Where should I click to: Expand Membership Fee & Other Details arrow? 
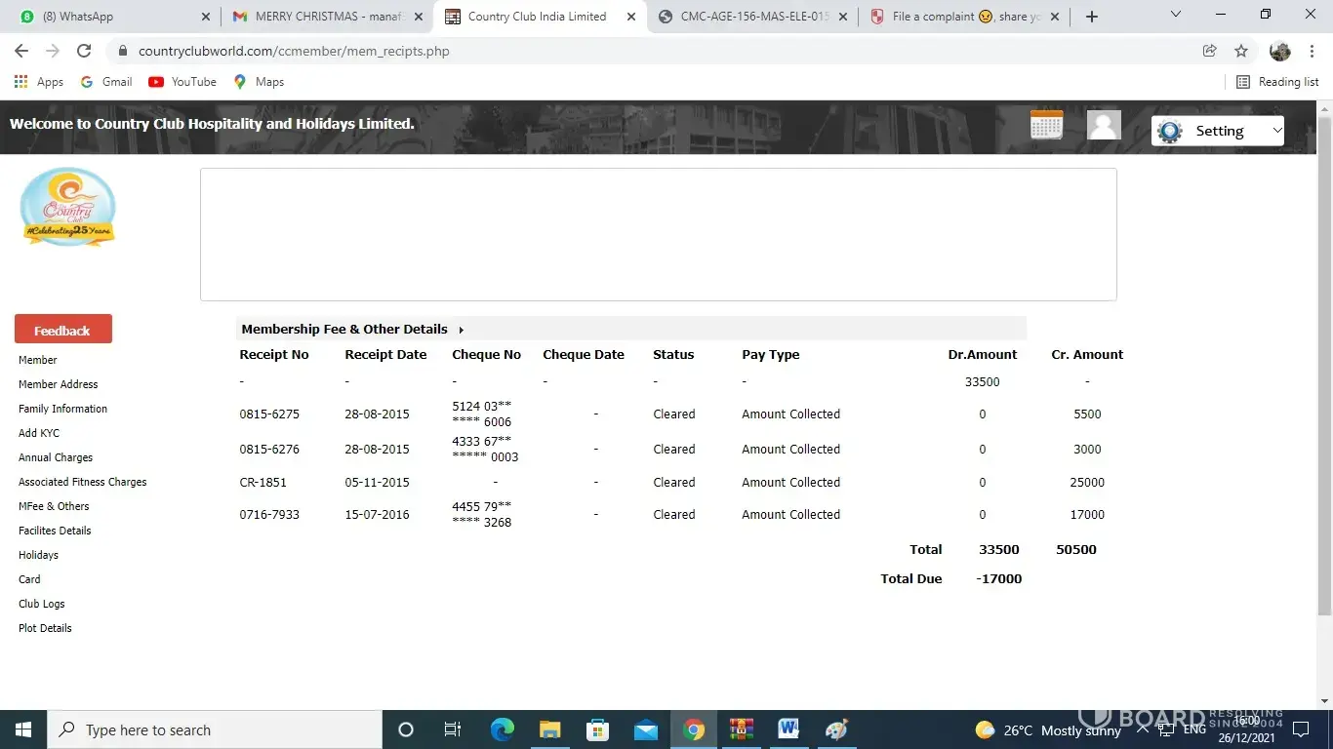pyautogui.click(x=462, y=330)
